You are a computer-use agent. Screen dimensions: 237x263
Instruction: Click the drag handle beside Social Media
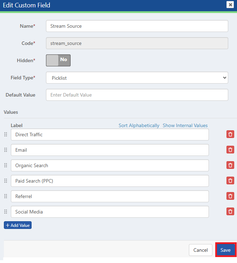tap(6, 211)
